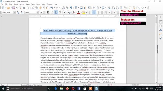Click the Cut scissors icon
The height and width of the screenshot is (91, 163).
point(33,8)
